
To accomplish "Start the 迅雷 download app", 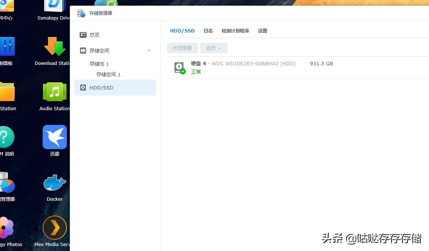I will pos(54,137).
